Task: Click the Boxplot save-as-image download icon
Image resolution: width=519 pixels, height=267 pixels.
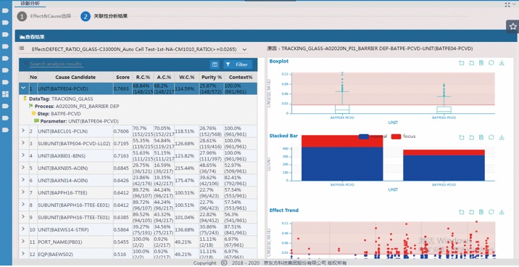Action: point(502,63)
